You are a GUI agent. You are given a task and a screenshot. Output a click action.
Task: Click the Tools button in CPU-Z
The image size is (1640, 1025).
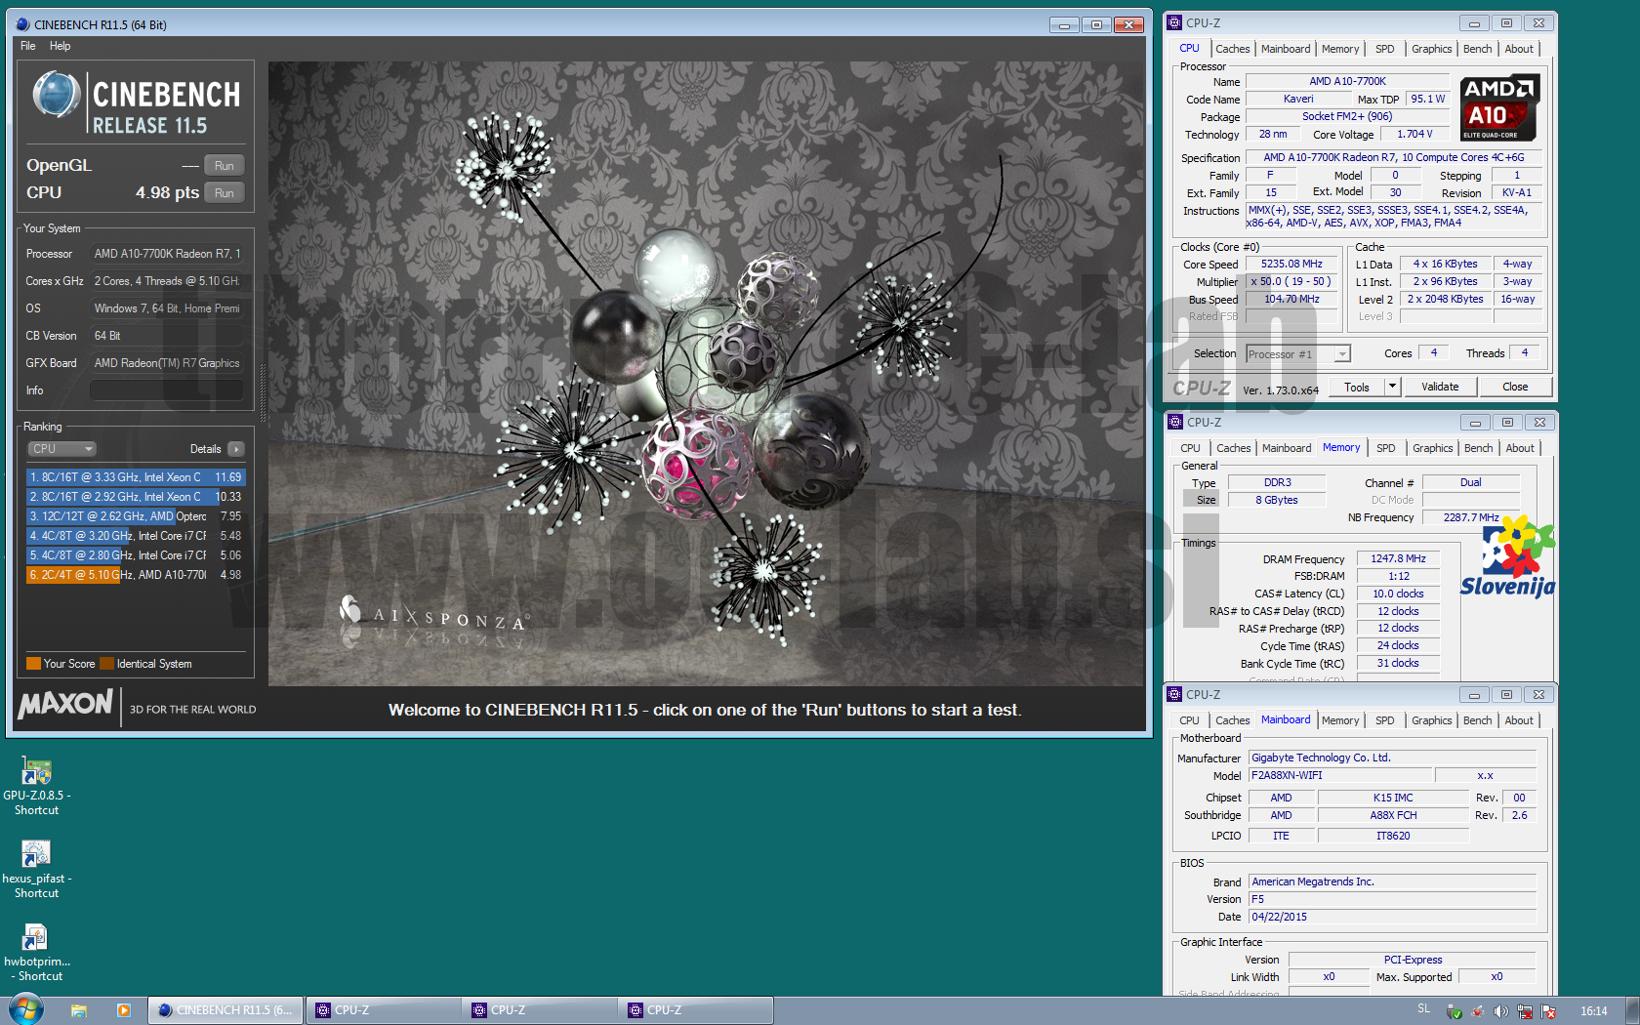click(1357, 387)
